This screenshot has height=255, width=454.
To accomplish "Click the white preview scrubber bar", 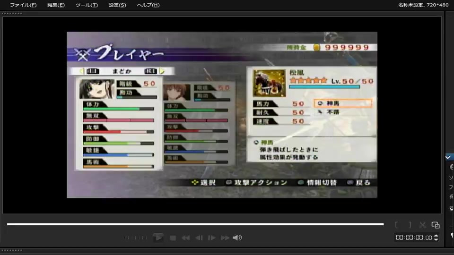I will click(195, 224).
